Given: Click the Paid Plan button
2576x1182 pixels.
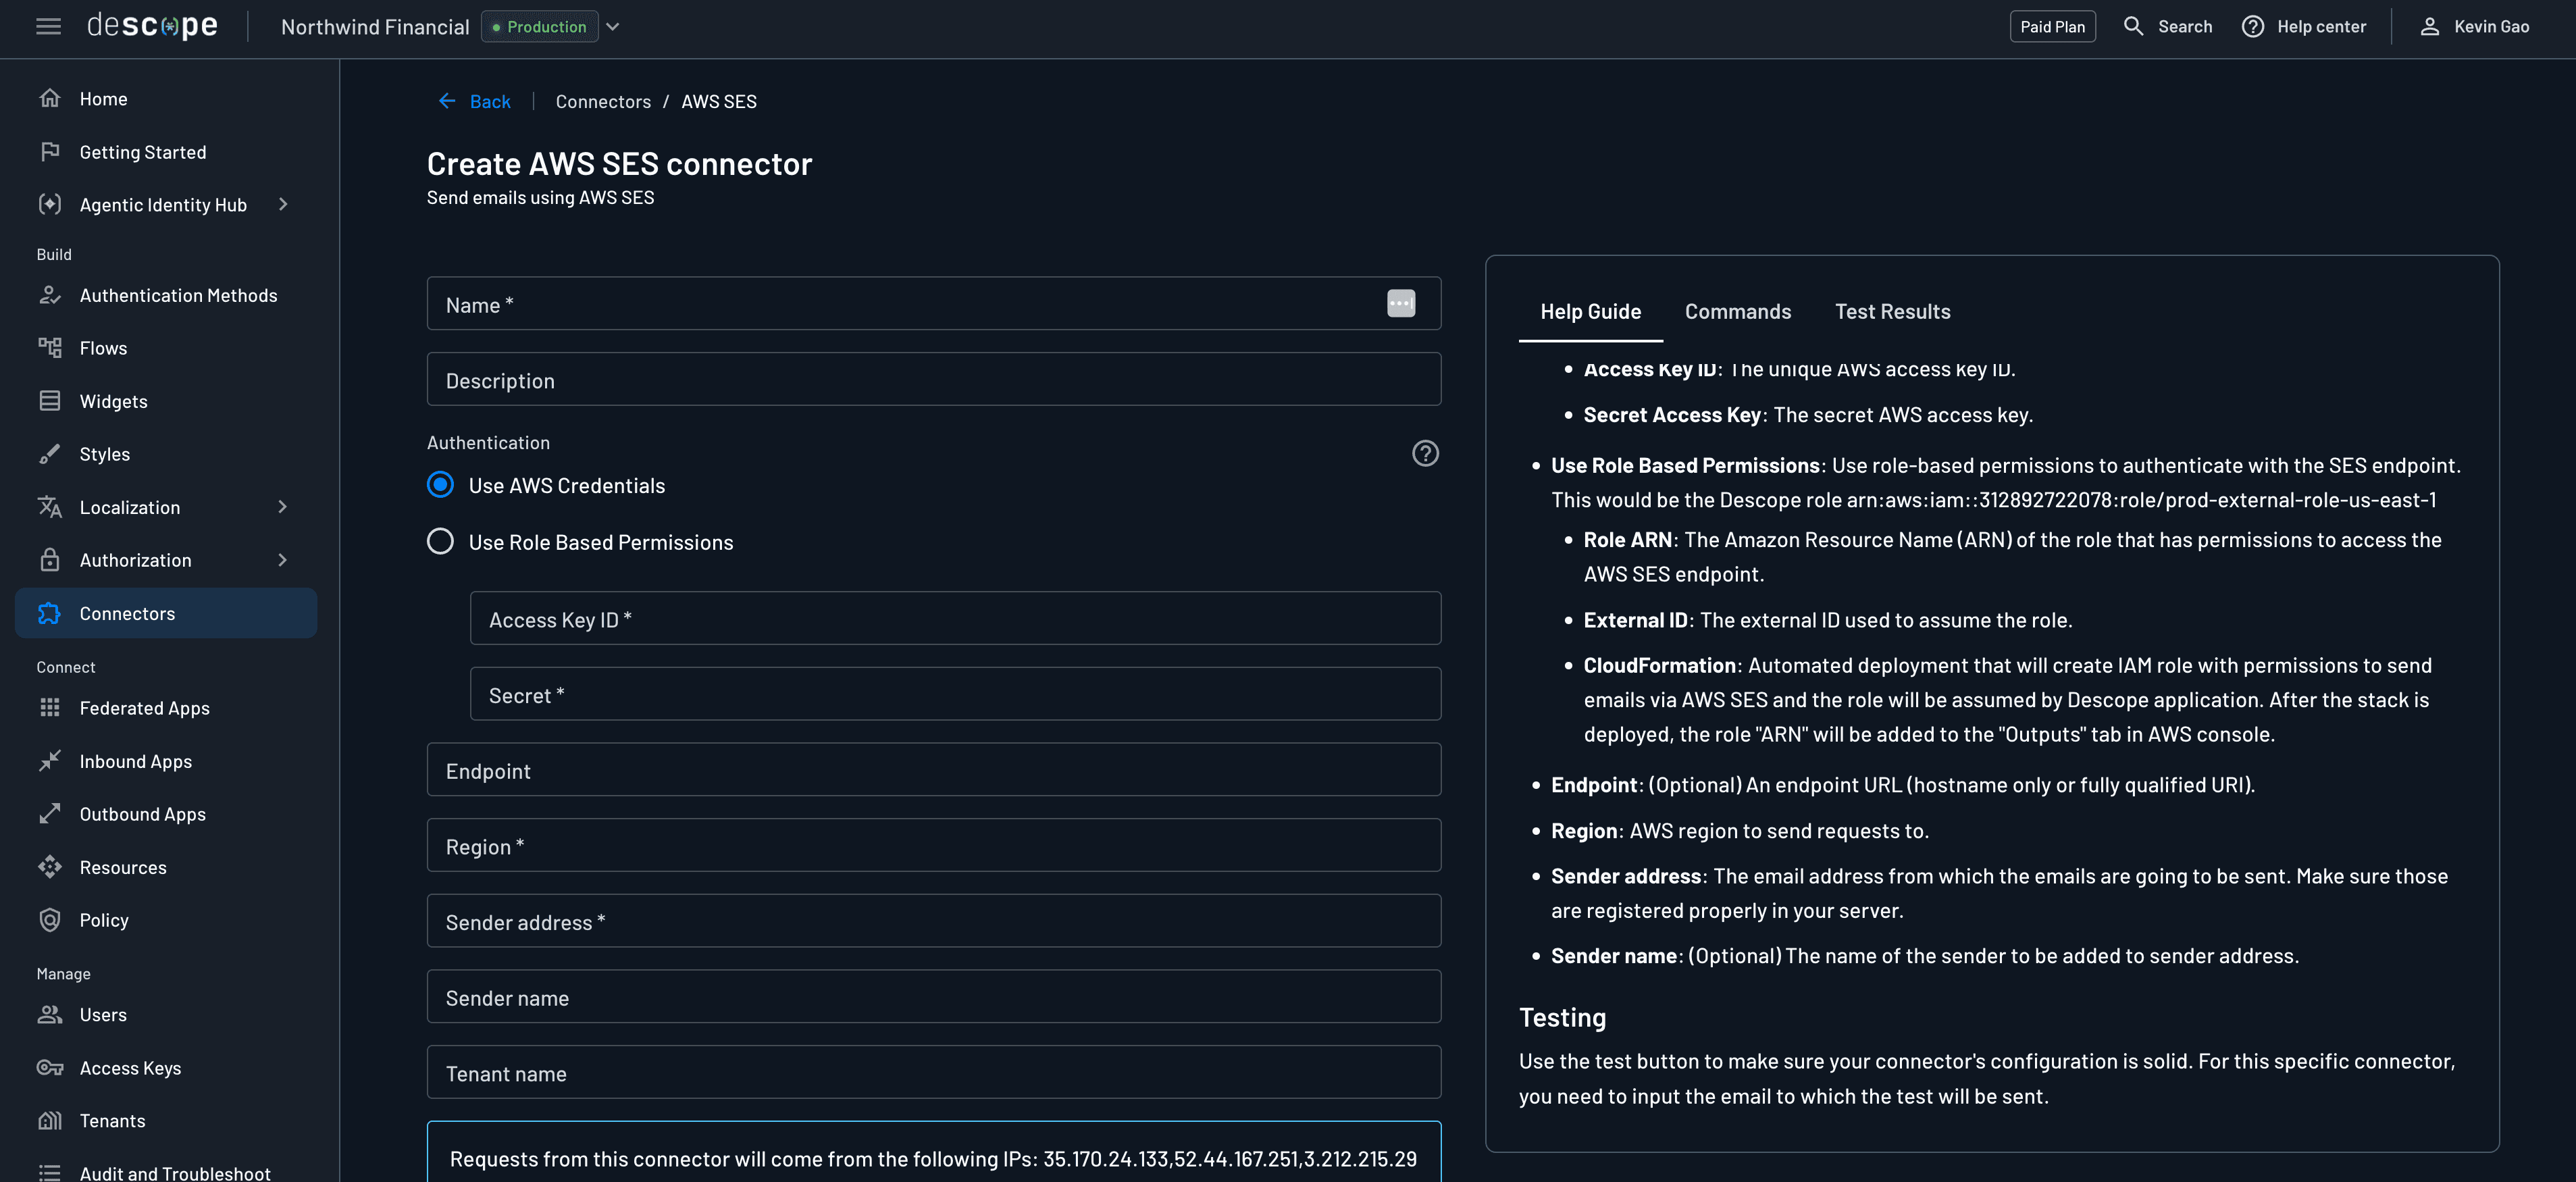Looking at the screenshot, I should tap(2052, 27).
